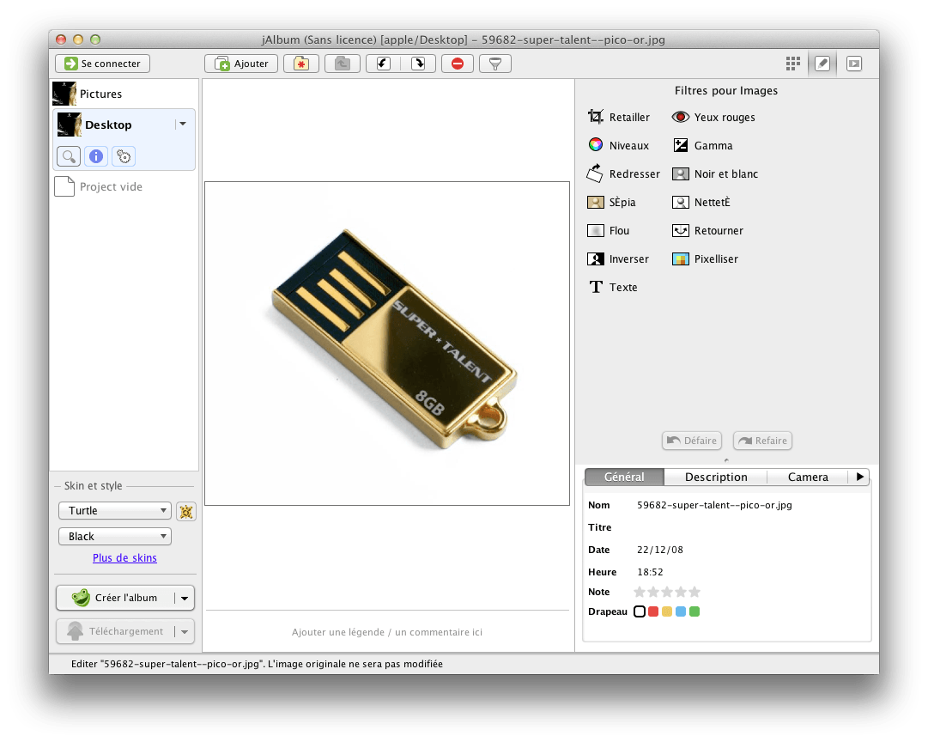Select the blue Drapeau flag
Viewport: 928px width, 742px height.
point(681,611)
